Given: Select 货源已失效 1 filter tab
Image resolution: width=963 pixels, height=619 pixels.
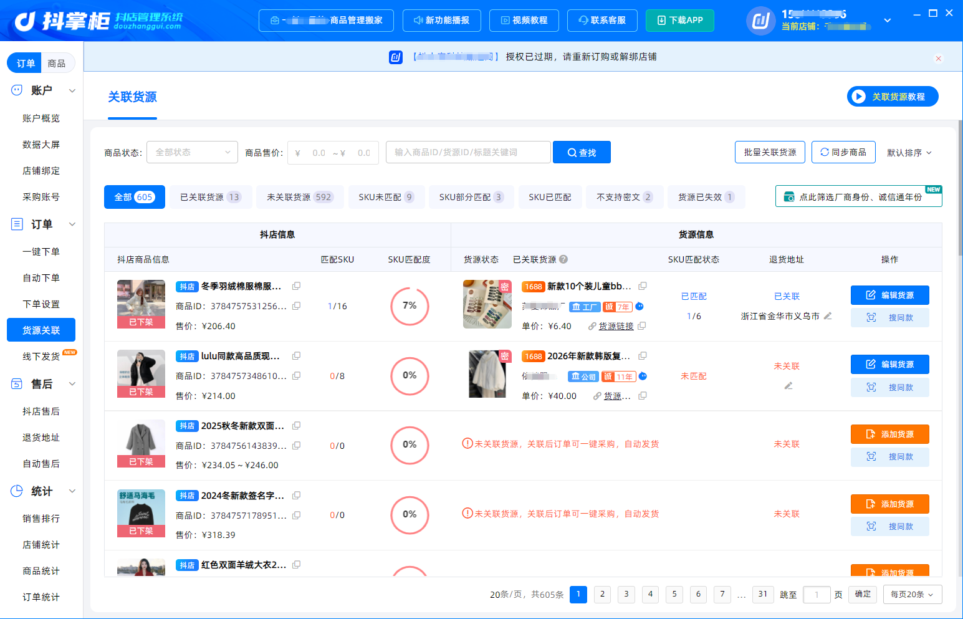Looking at the screenshot, I should pyautogui.click(x=706, y=197).
